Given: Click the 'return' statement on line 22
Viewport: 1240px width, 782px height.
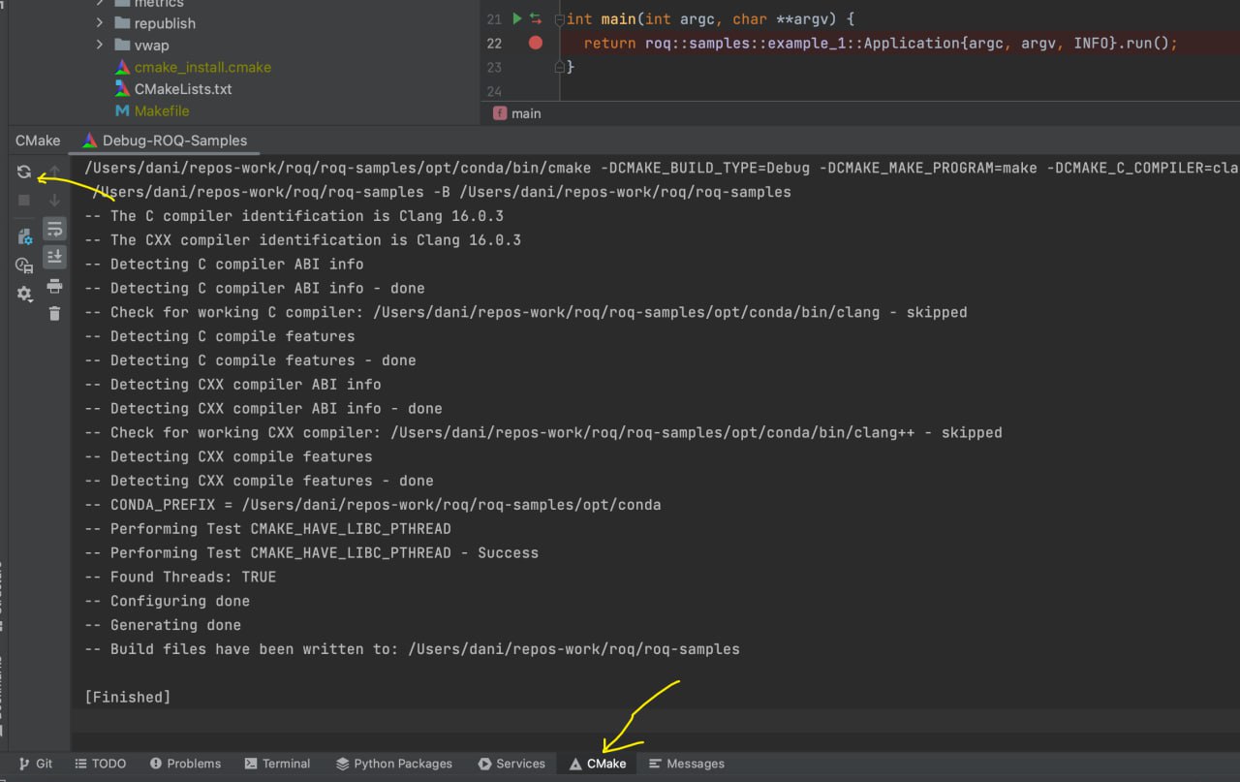Looking at the screenshot, I should (x=610, y=44).
